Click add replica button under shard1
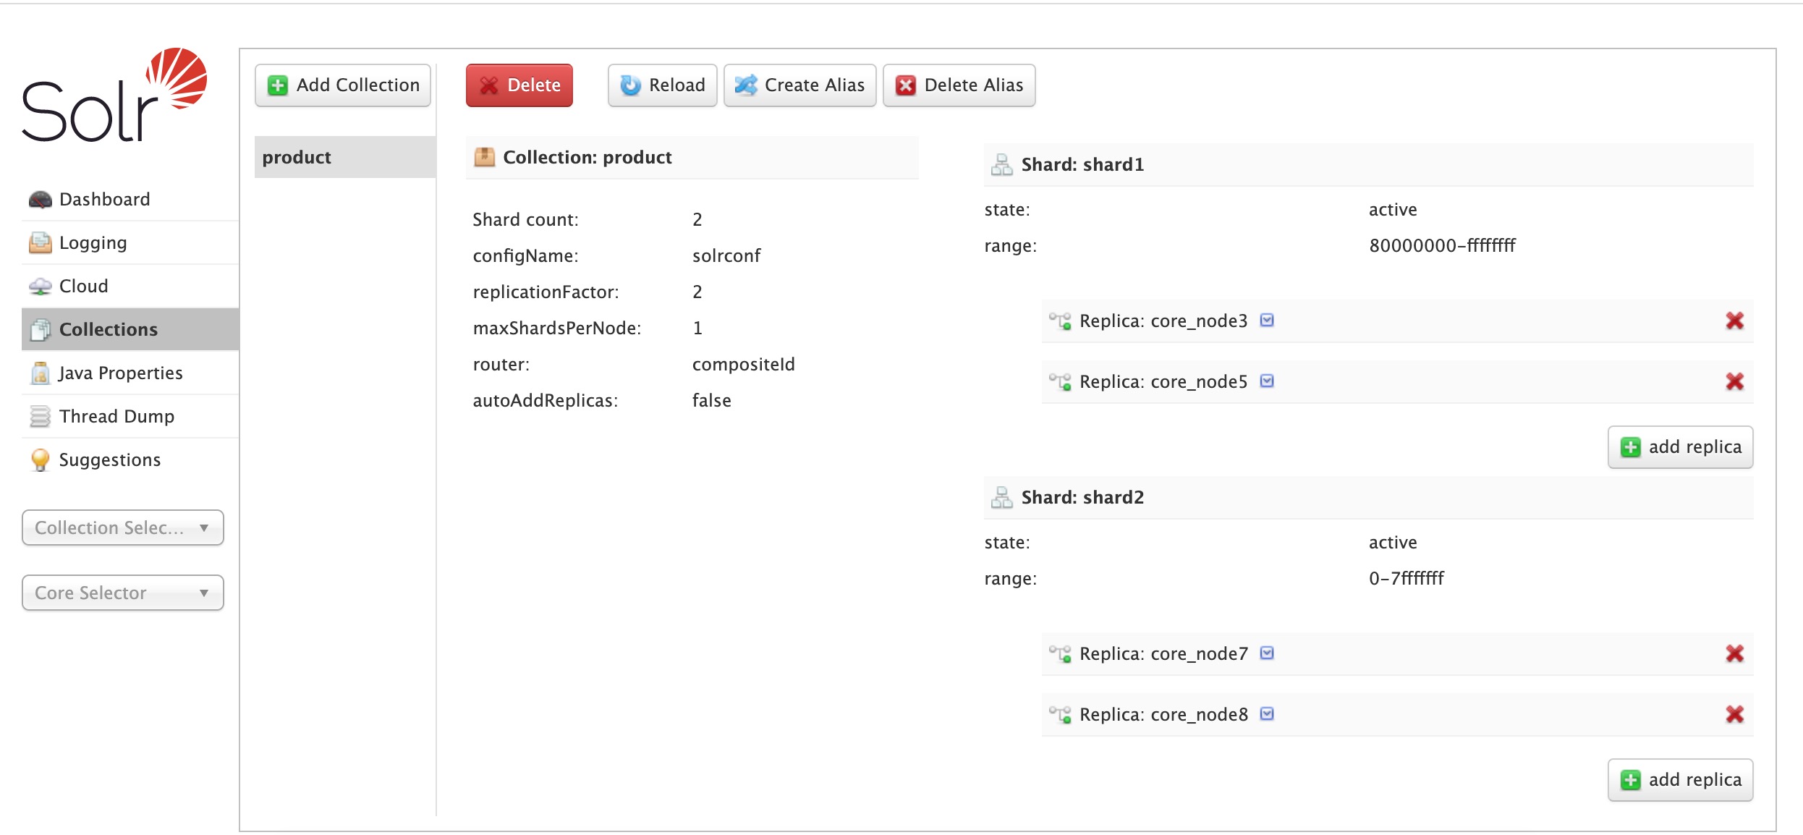This screenshot has width=1803, height=835. (x=1682, y=446)
